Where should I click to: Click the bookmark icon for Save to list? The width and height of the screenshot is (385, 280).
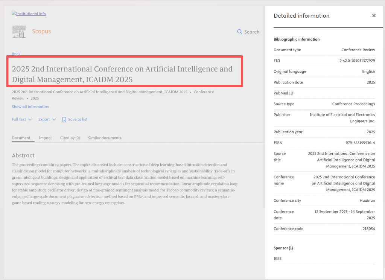pos(64,119)
